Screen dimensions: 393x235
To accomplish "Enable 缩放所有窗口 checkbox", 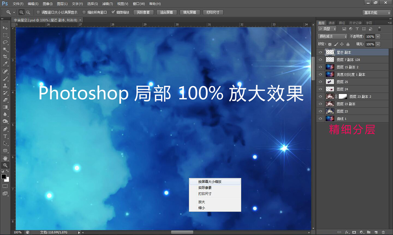I will click(x=84, y=12).
